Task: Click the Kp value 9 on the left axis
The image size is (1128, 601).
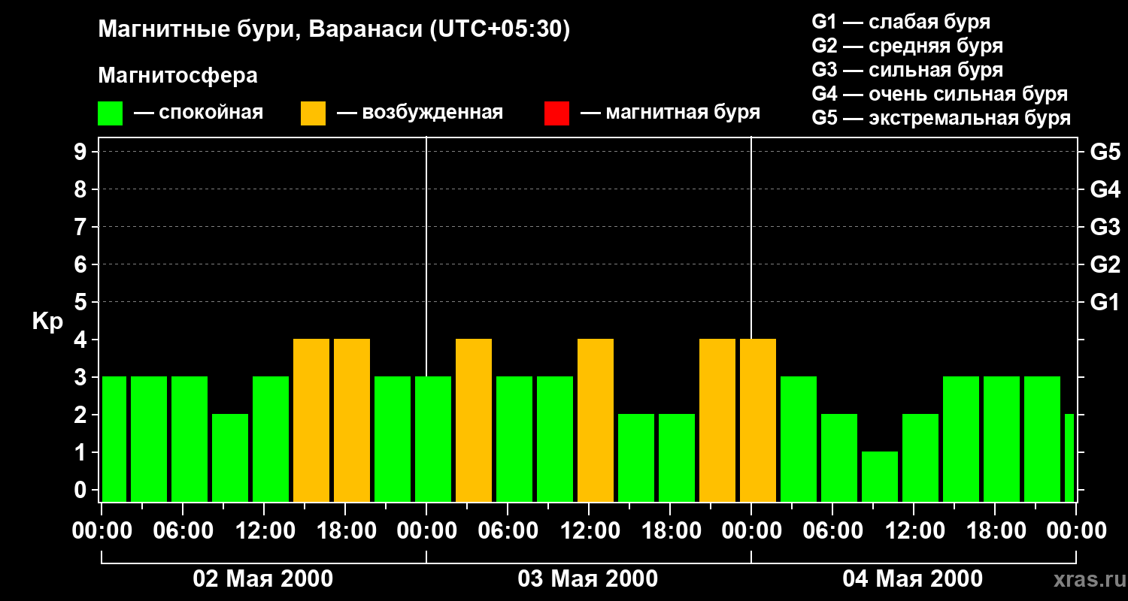Action: [82, 152]
